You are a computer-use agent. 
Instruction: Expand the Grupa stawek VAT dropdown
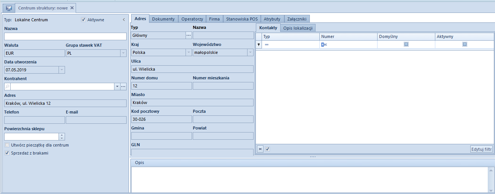123,53
